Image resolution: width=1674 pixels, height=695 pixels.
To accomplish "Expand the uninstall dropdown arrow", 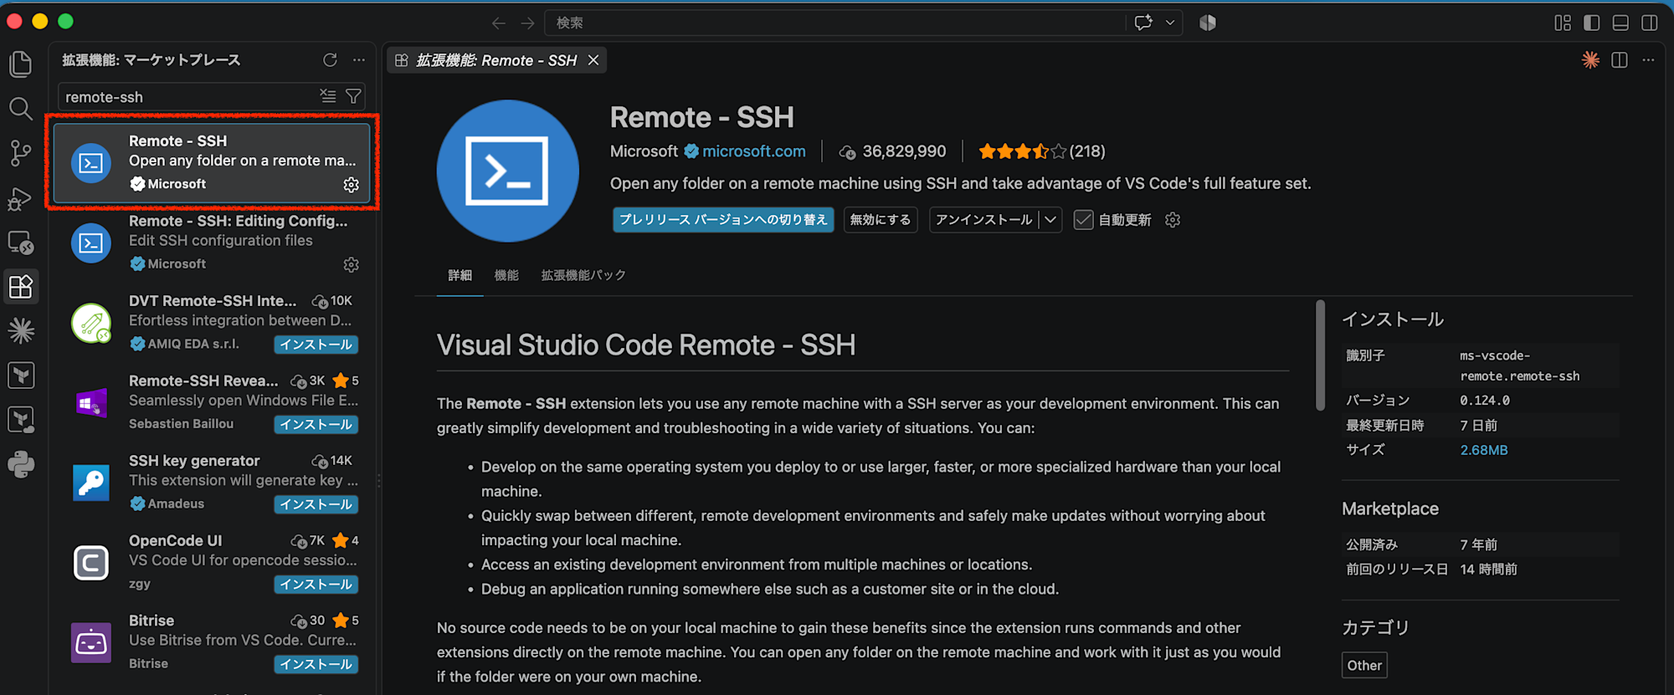I will click(1050, 220).
